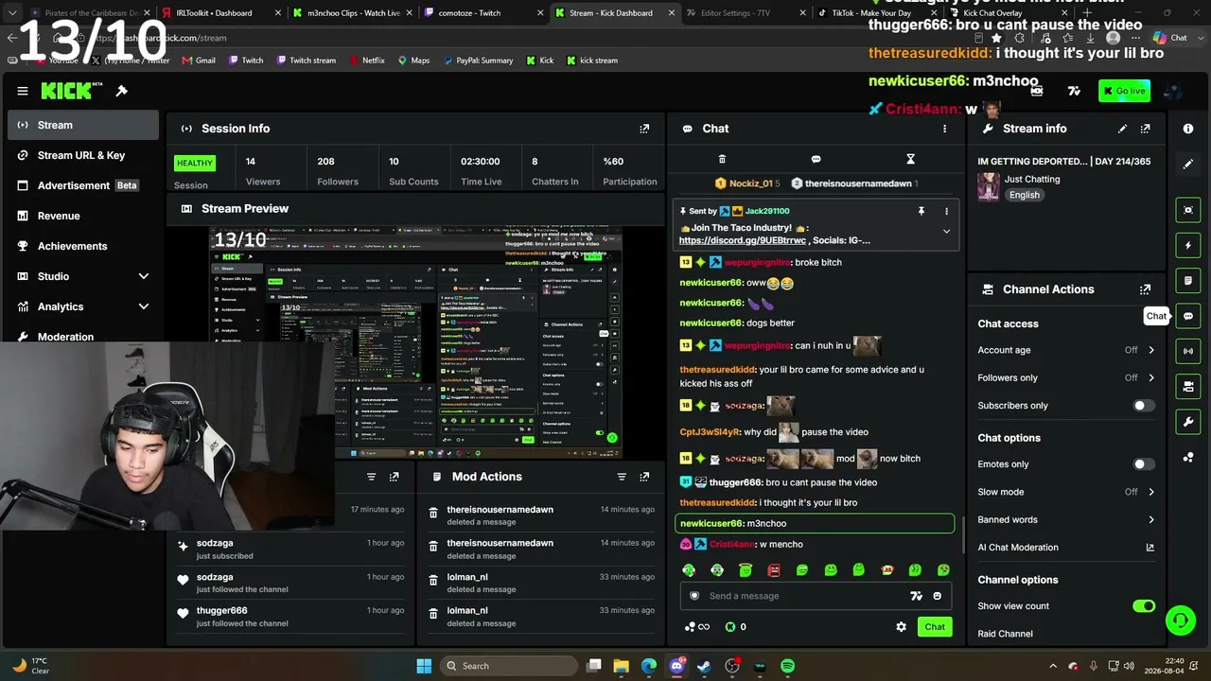
Task: Select Stream in the sidebar
Action: 83,125
